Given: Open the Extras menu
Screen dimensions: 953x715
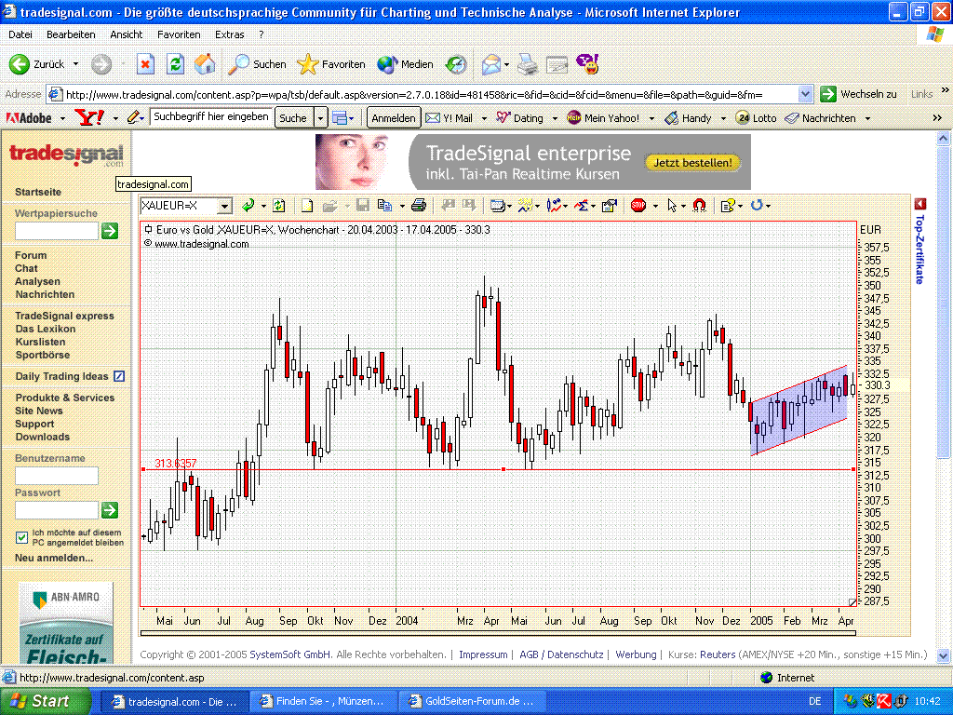Looking at the screenshot, I should tap(229, 34).
